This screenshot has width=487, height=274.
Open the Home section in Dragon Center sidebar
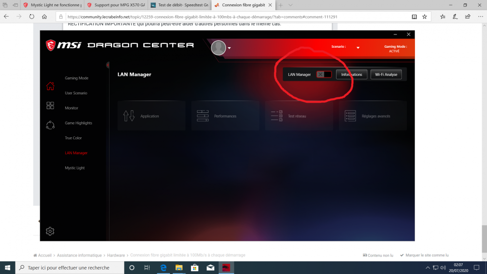tap(50, 86)
